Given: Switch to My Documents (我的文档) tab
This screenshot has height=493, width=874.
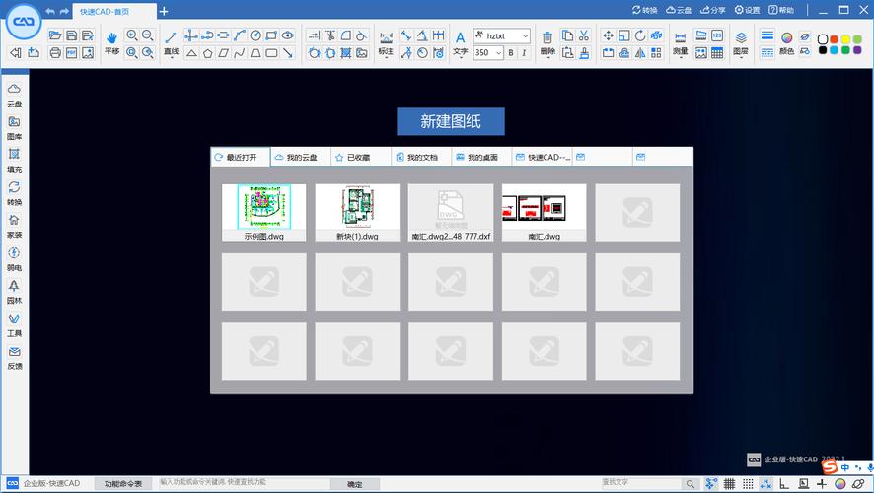Looking at the screenshot, I should tap(421, 157).
